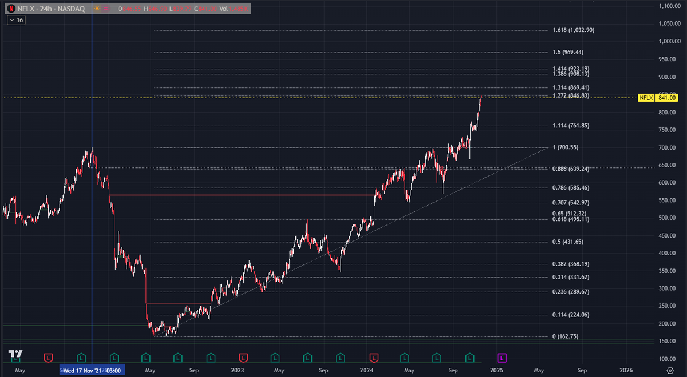Click the 500.00 price axis label
687x377 pixels.
(666, 218)
